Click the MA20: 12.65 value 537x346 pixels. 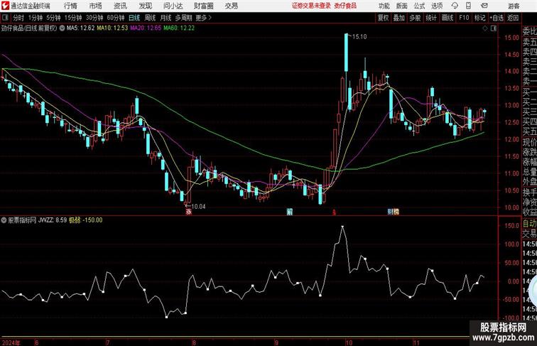coord(146,28)
